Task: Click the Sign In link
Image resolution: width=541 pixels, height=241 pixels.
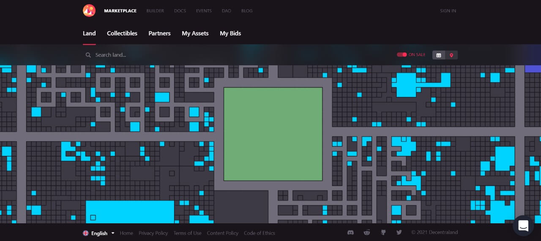Action: tap(448, 11)
